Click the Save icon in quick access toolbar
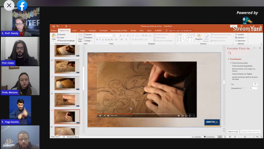 tap(54, 26)
